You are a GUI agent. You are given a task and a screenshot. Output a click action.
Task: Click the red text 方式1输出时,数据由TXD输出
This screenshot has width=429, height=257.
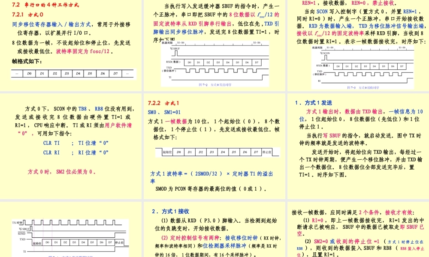[x=344, y=111]
